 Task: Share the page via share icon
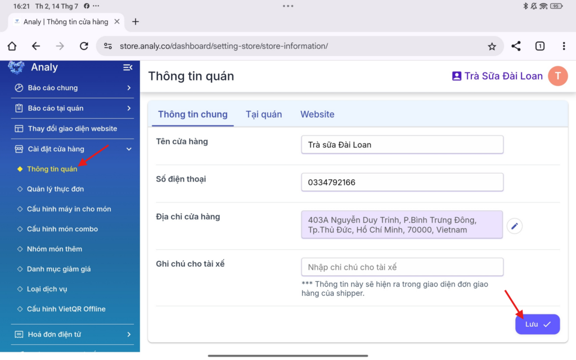(516, 46)
